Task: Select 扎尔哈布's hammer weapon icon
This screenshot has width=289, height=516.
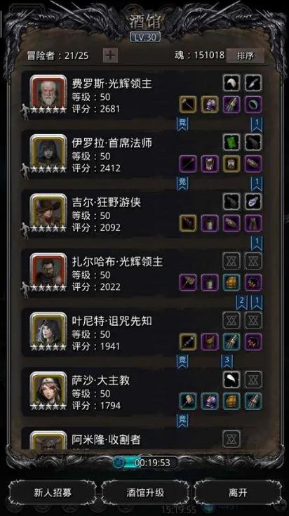Action: tap(188, 282)
